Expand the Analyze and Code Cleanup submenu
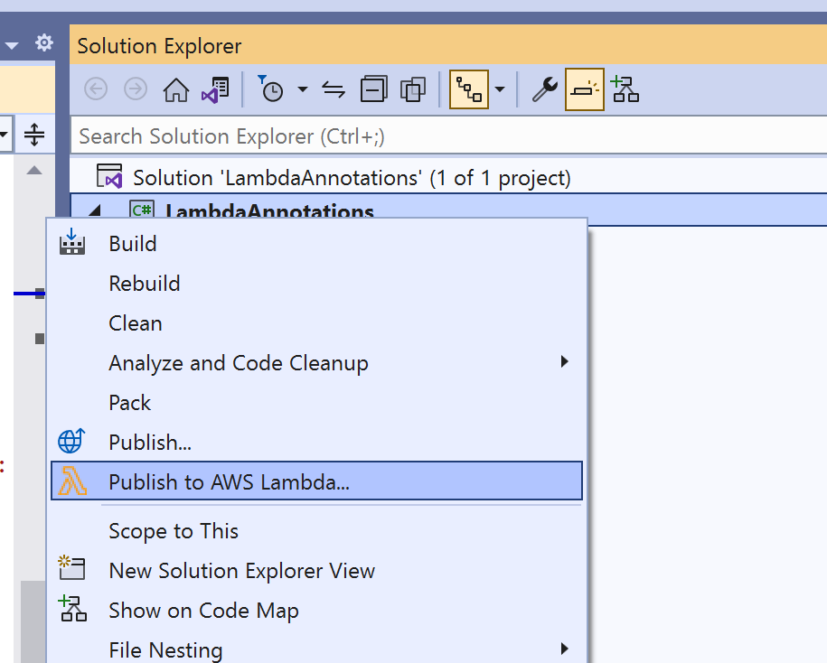The image size is (827, 663). click(239, 362)
